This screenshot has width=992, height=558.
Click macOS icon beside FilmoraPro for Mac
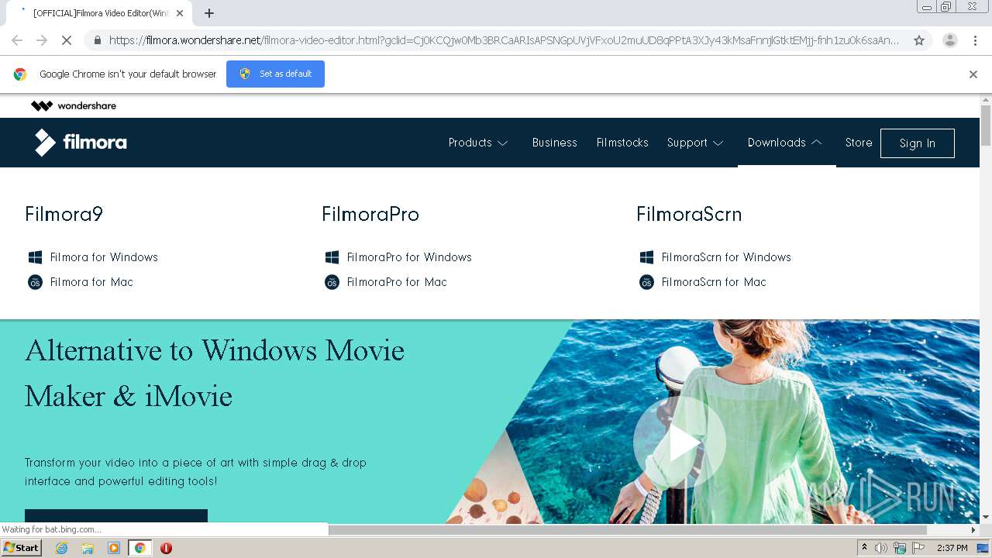[332, 282]
